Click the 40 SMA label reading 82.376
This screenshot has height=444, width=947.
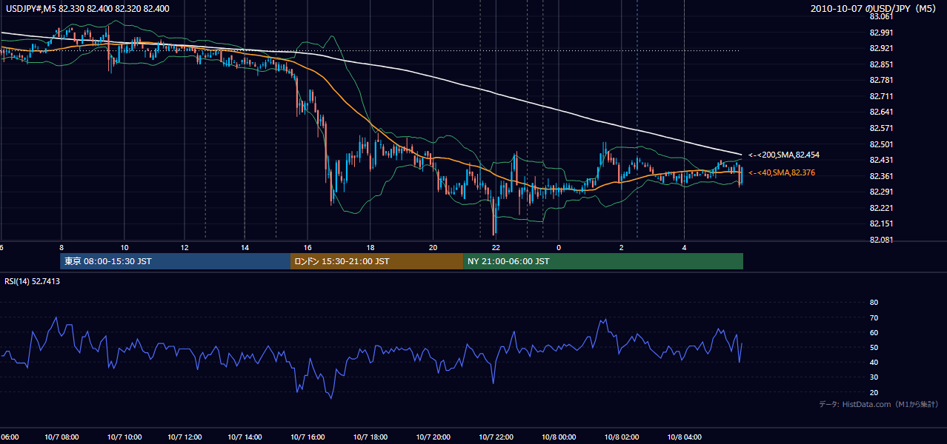[782, 172]
